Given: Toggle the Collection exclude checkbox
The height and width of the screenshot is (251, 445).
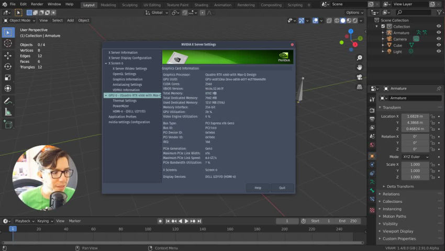Looking at the screenshot, I should (x=383, y=26).
